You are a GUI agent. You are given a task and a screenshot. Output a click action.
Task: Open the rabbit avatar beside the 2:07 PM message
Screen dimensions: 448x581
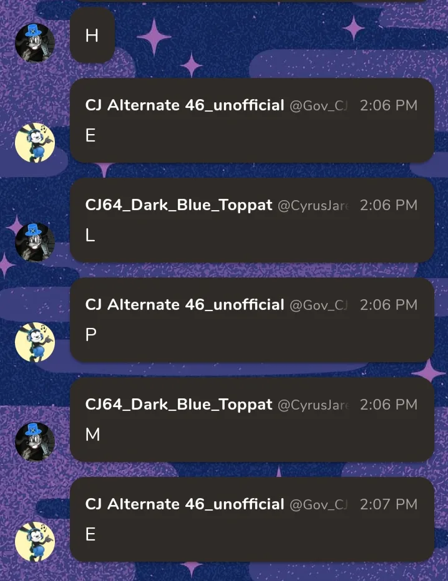35,541
